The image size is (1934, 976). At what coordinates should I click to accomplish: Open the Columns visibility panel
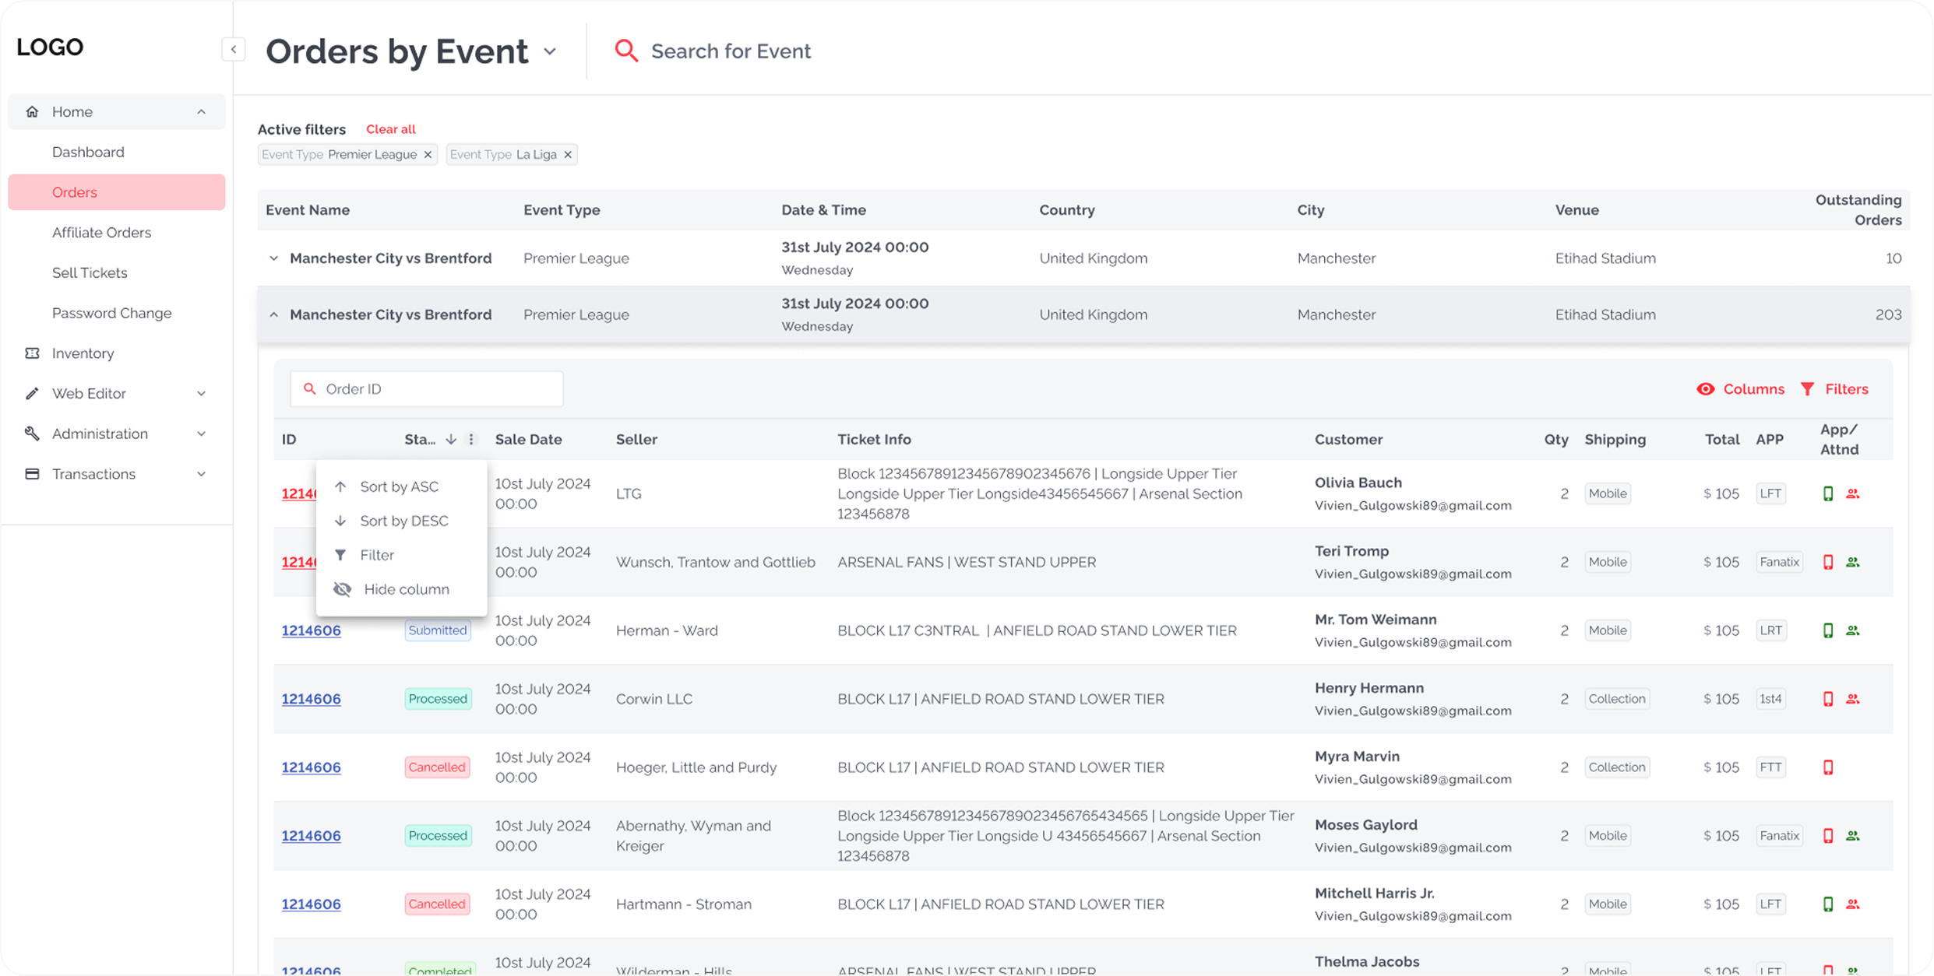[x=1741, y=388]
